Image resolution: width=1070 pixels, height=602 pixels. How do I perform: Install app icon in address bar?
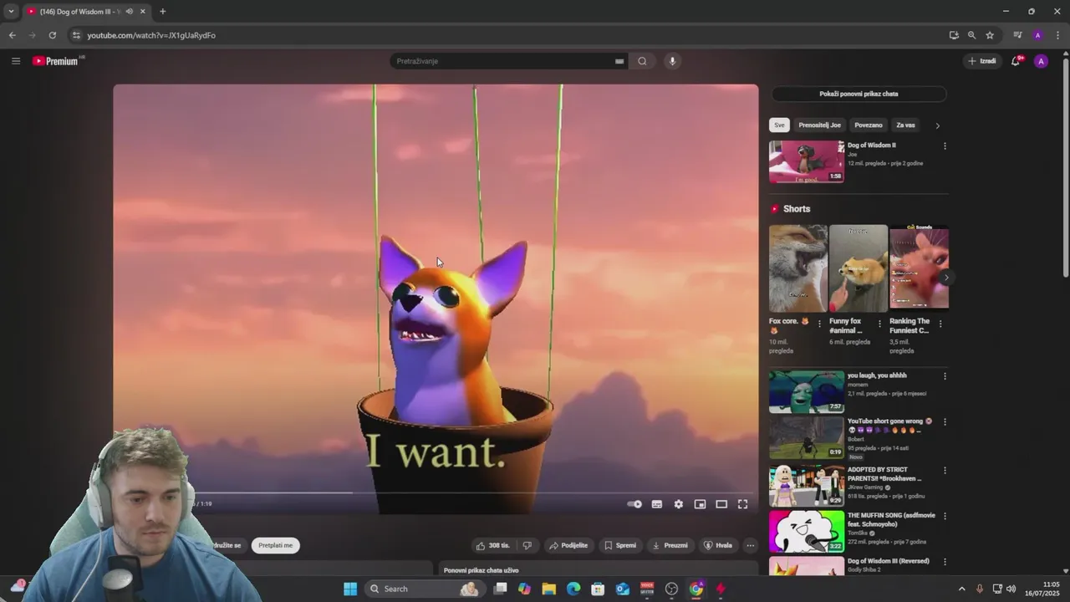pos(954,35)
